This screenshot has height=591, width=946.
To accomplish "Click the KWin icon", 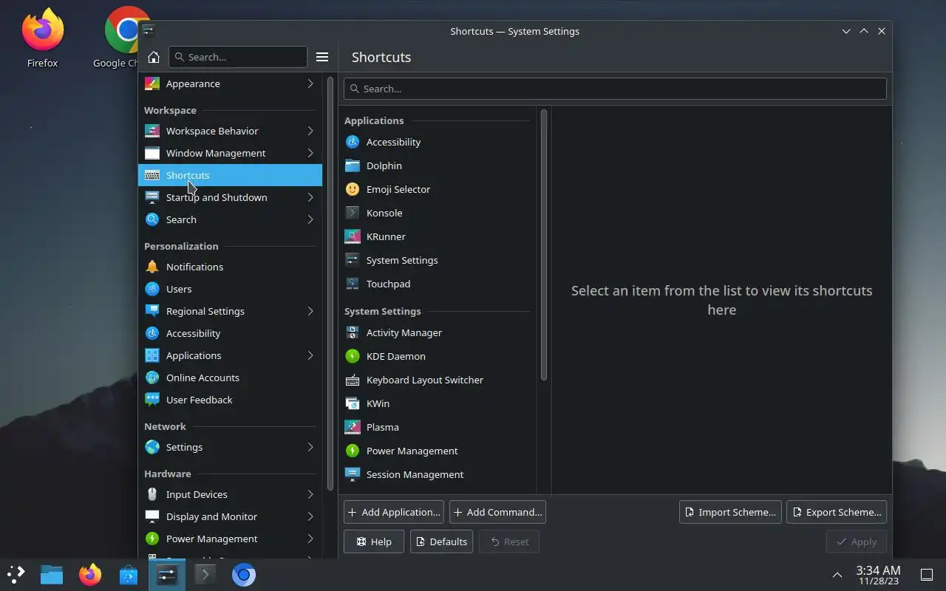I will 353,403.
